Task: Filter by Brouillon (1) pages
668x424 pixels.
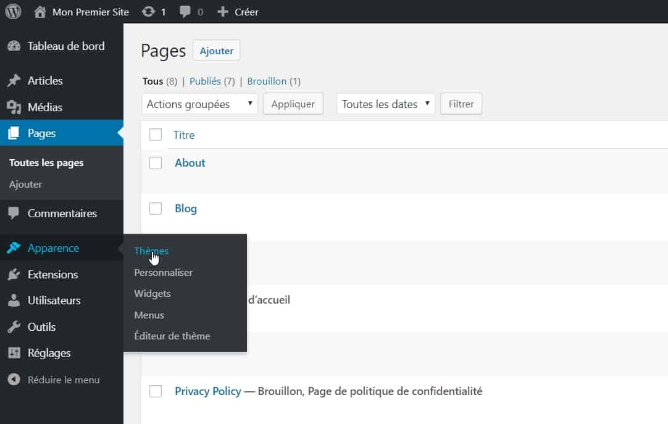Action: [274, 81]
